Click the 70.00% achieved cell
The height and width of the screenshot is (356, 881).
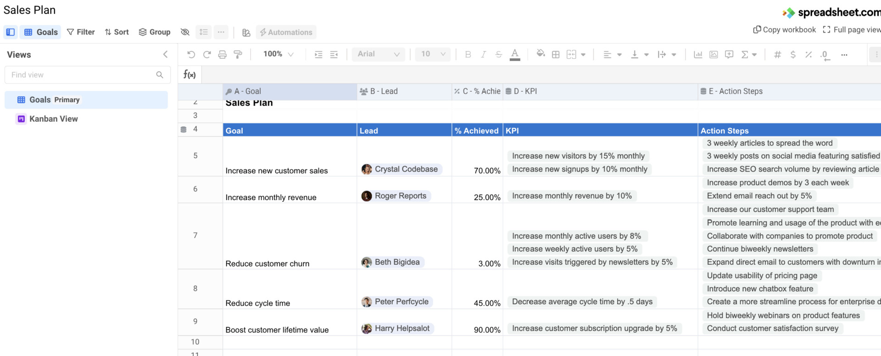click(477, 156)
